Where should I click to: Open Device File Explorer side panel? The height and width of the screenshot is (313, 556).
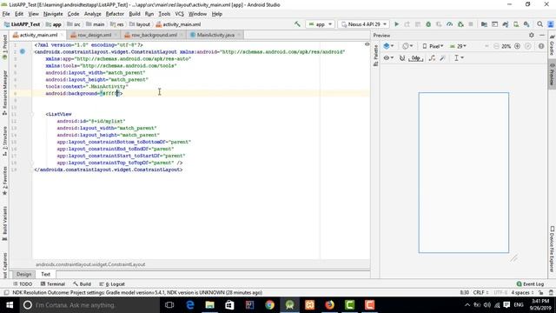(x=552, y=250)
